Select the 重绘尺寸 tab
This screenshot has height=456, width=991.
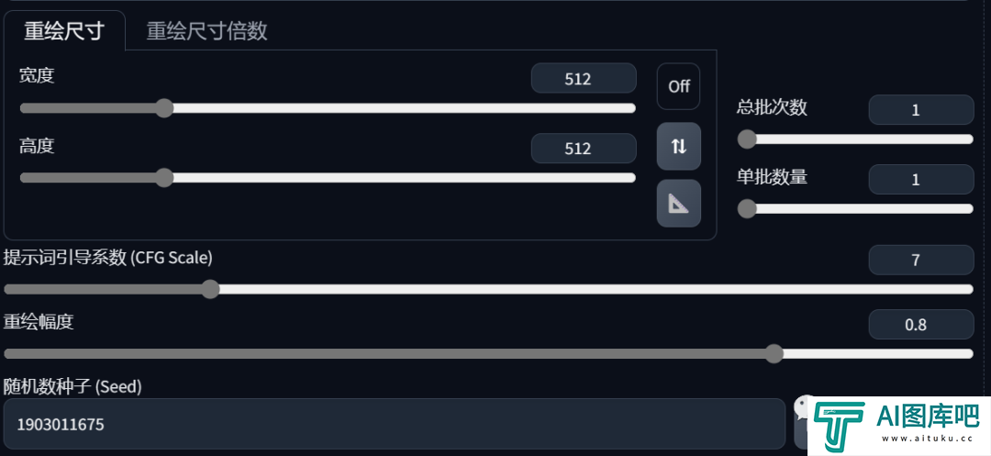64,31
